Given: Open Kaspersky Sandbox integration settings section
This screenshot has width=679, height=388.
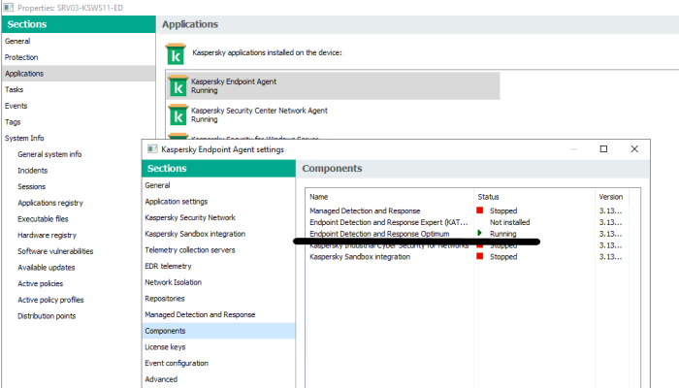Looking at the screenshot, I should 218,234.
